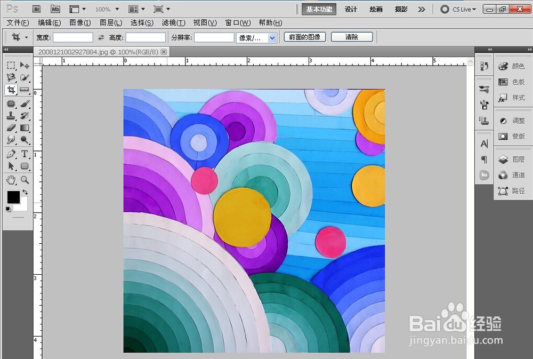
Task: Open the Kuler panel icon
Action: click(x=484, y=175)
